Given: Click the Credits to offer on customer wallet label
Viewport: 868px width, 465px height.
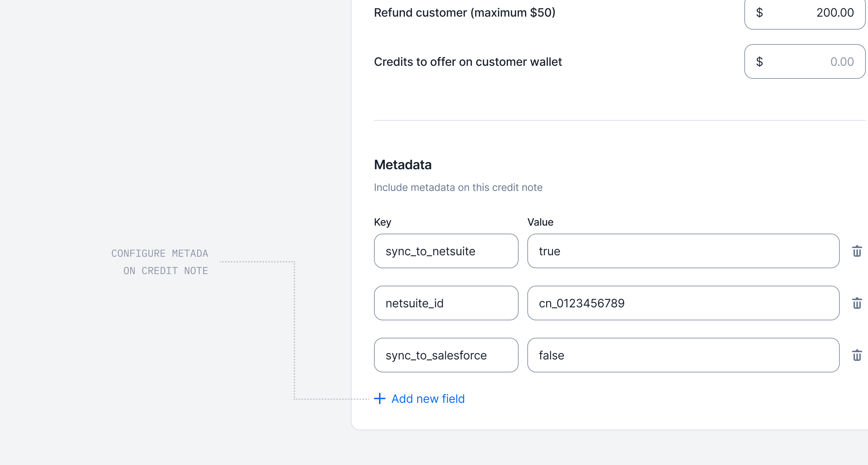Looking at the screenshot, I should (468, 62).
